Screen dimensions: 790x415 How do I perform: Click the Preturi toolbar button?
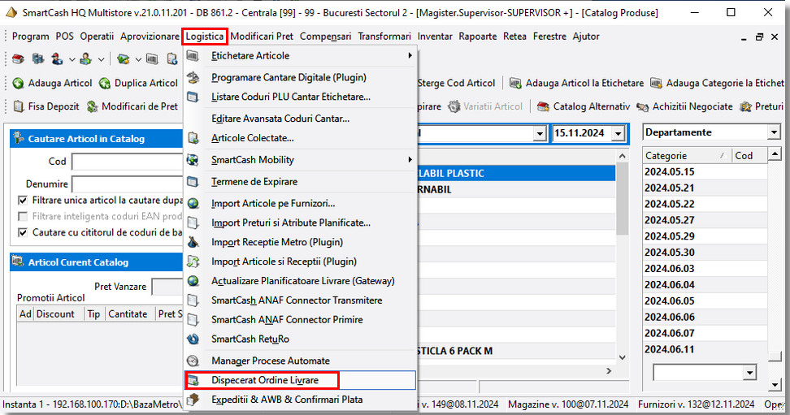(762, 106)
